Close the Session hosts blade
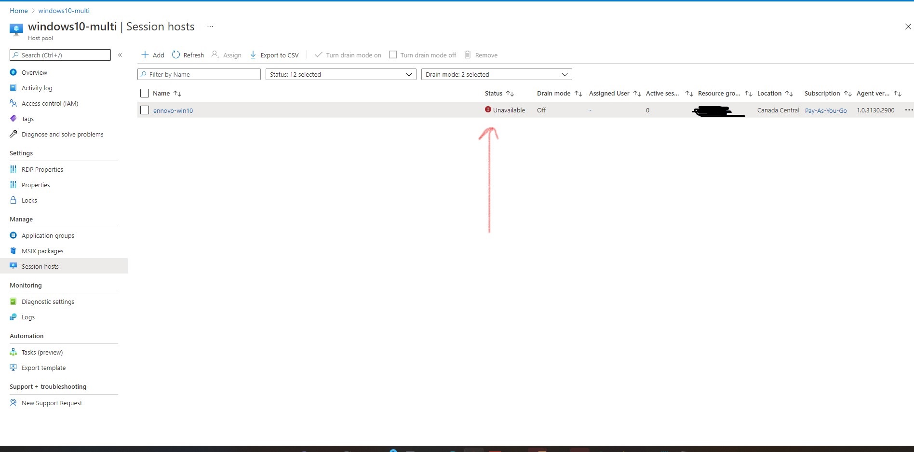 point(908,27)
